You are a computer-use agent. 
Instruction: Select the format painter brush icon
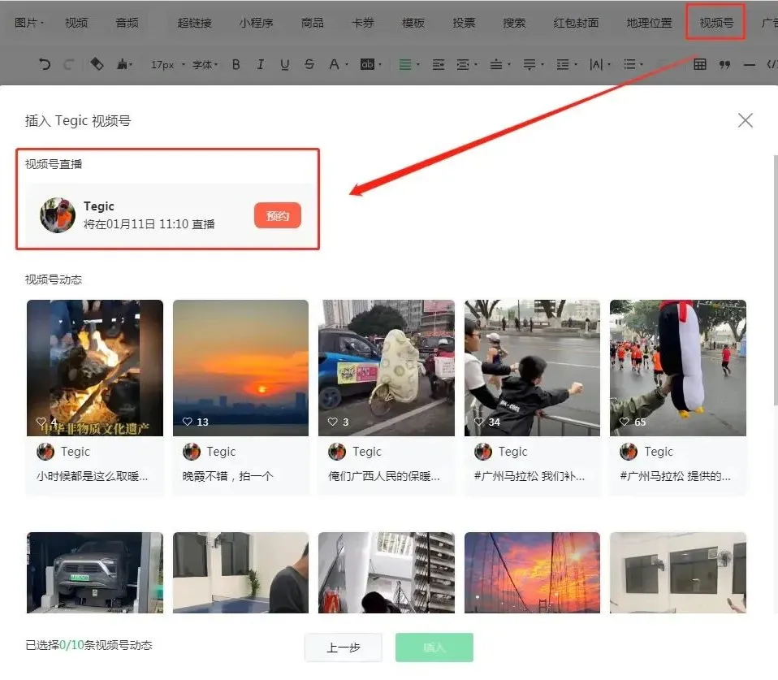coord(122,64)
